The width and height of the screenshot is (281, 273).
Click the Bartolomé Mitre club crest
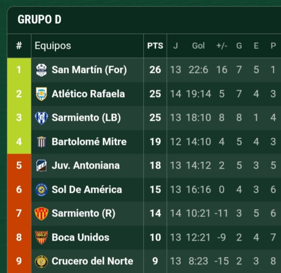coord(41,142)
